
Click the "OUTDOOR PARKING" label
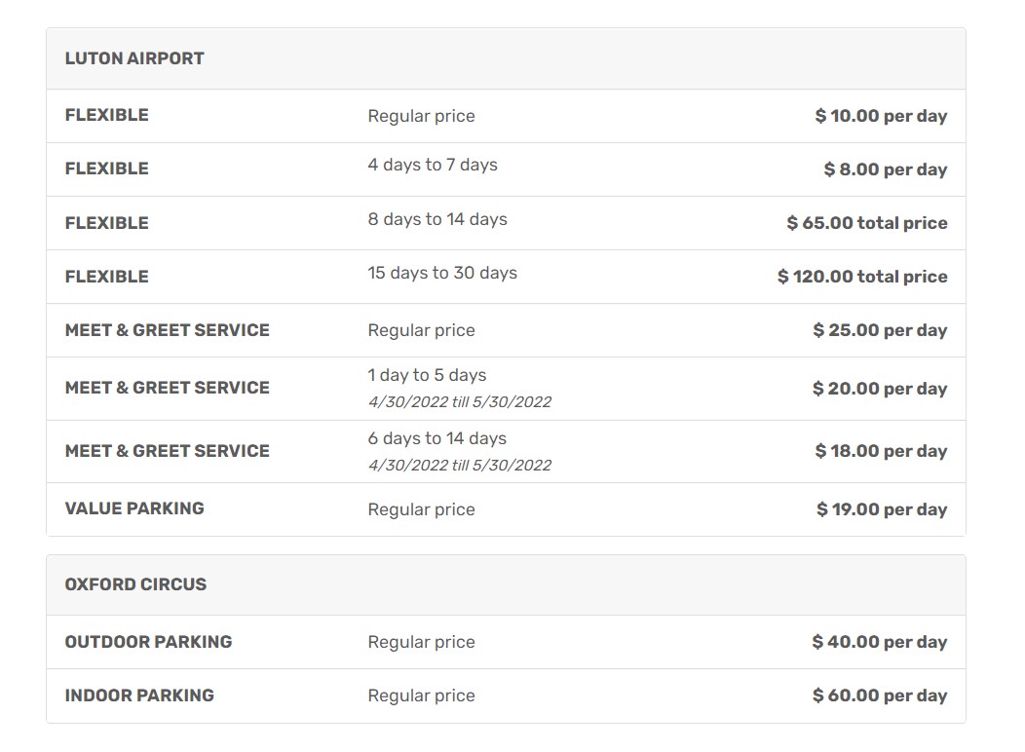(x=148, y=642)
